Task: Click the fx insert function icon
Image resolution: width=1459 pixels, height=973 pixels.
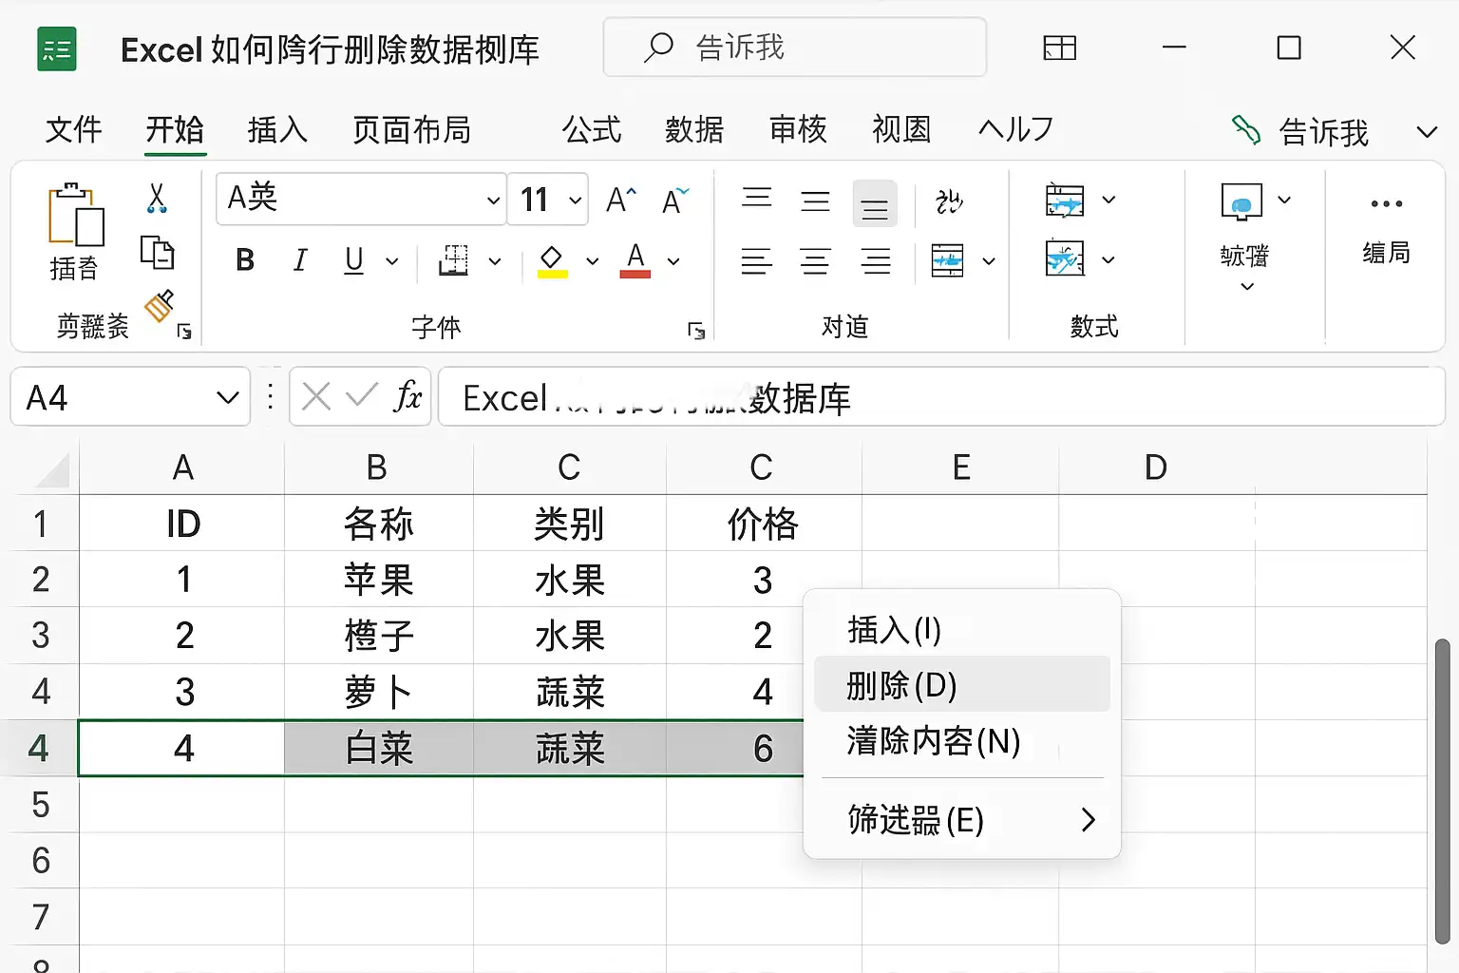Action: point(407,395)
